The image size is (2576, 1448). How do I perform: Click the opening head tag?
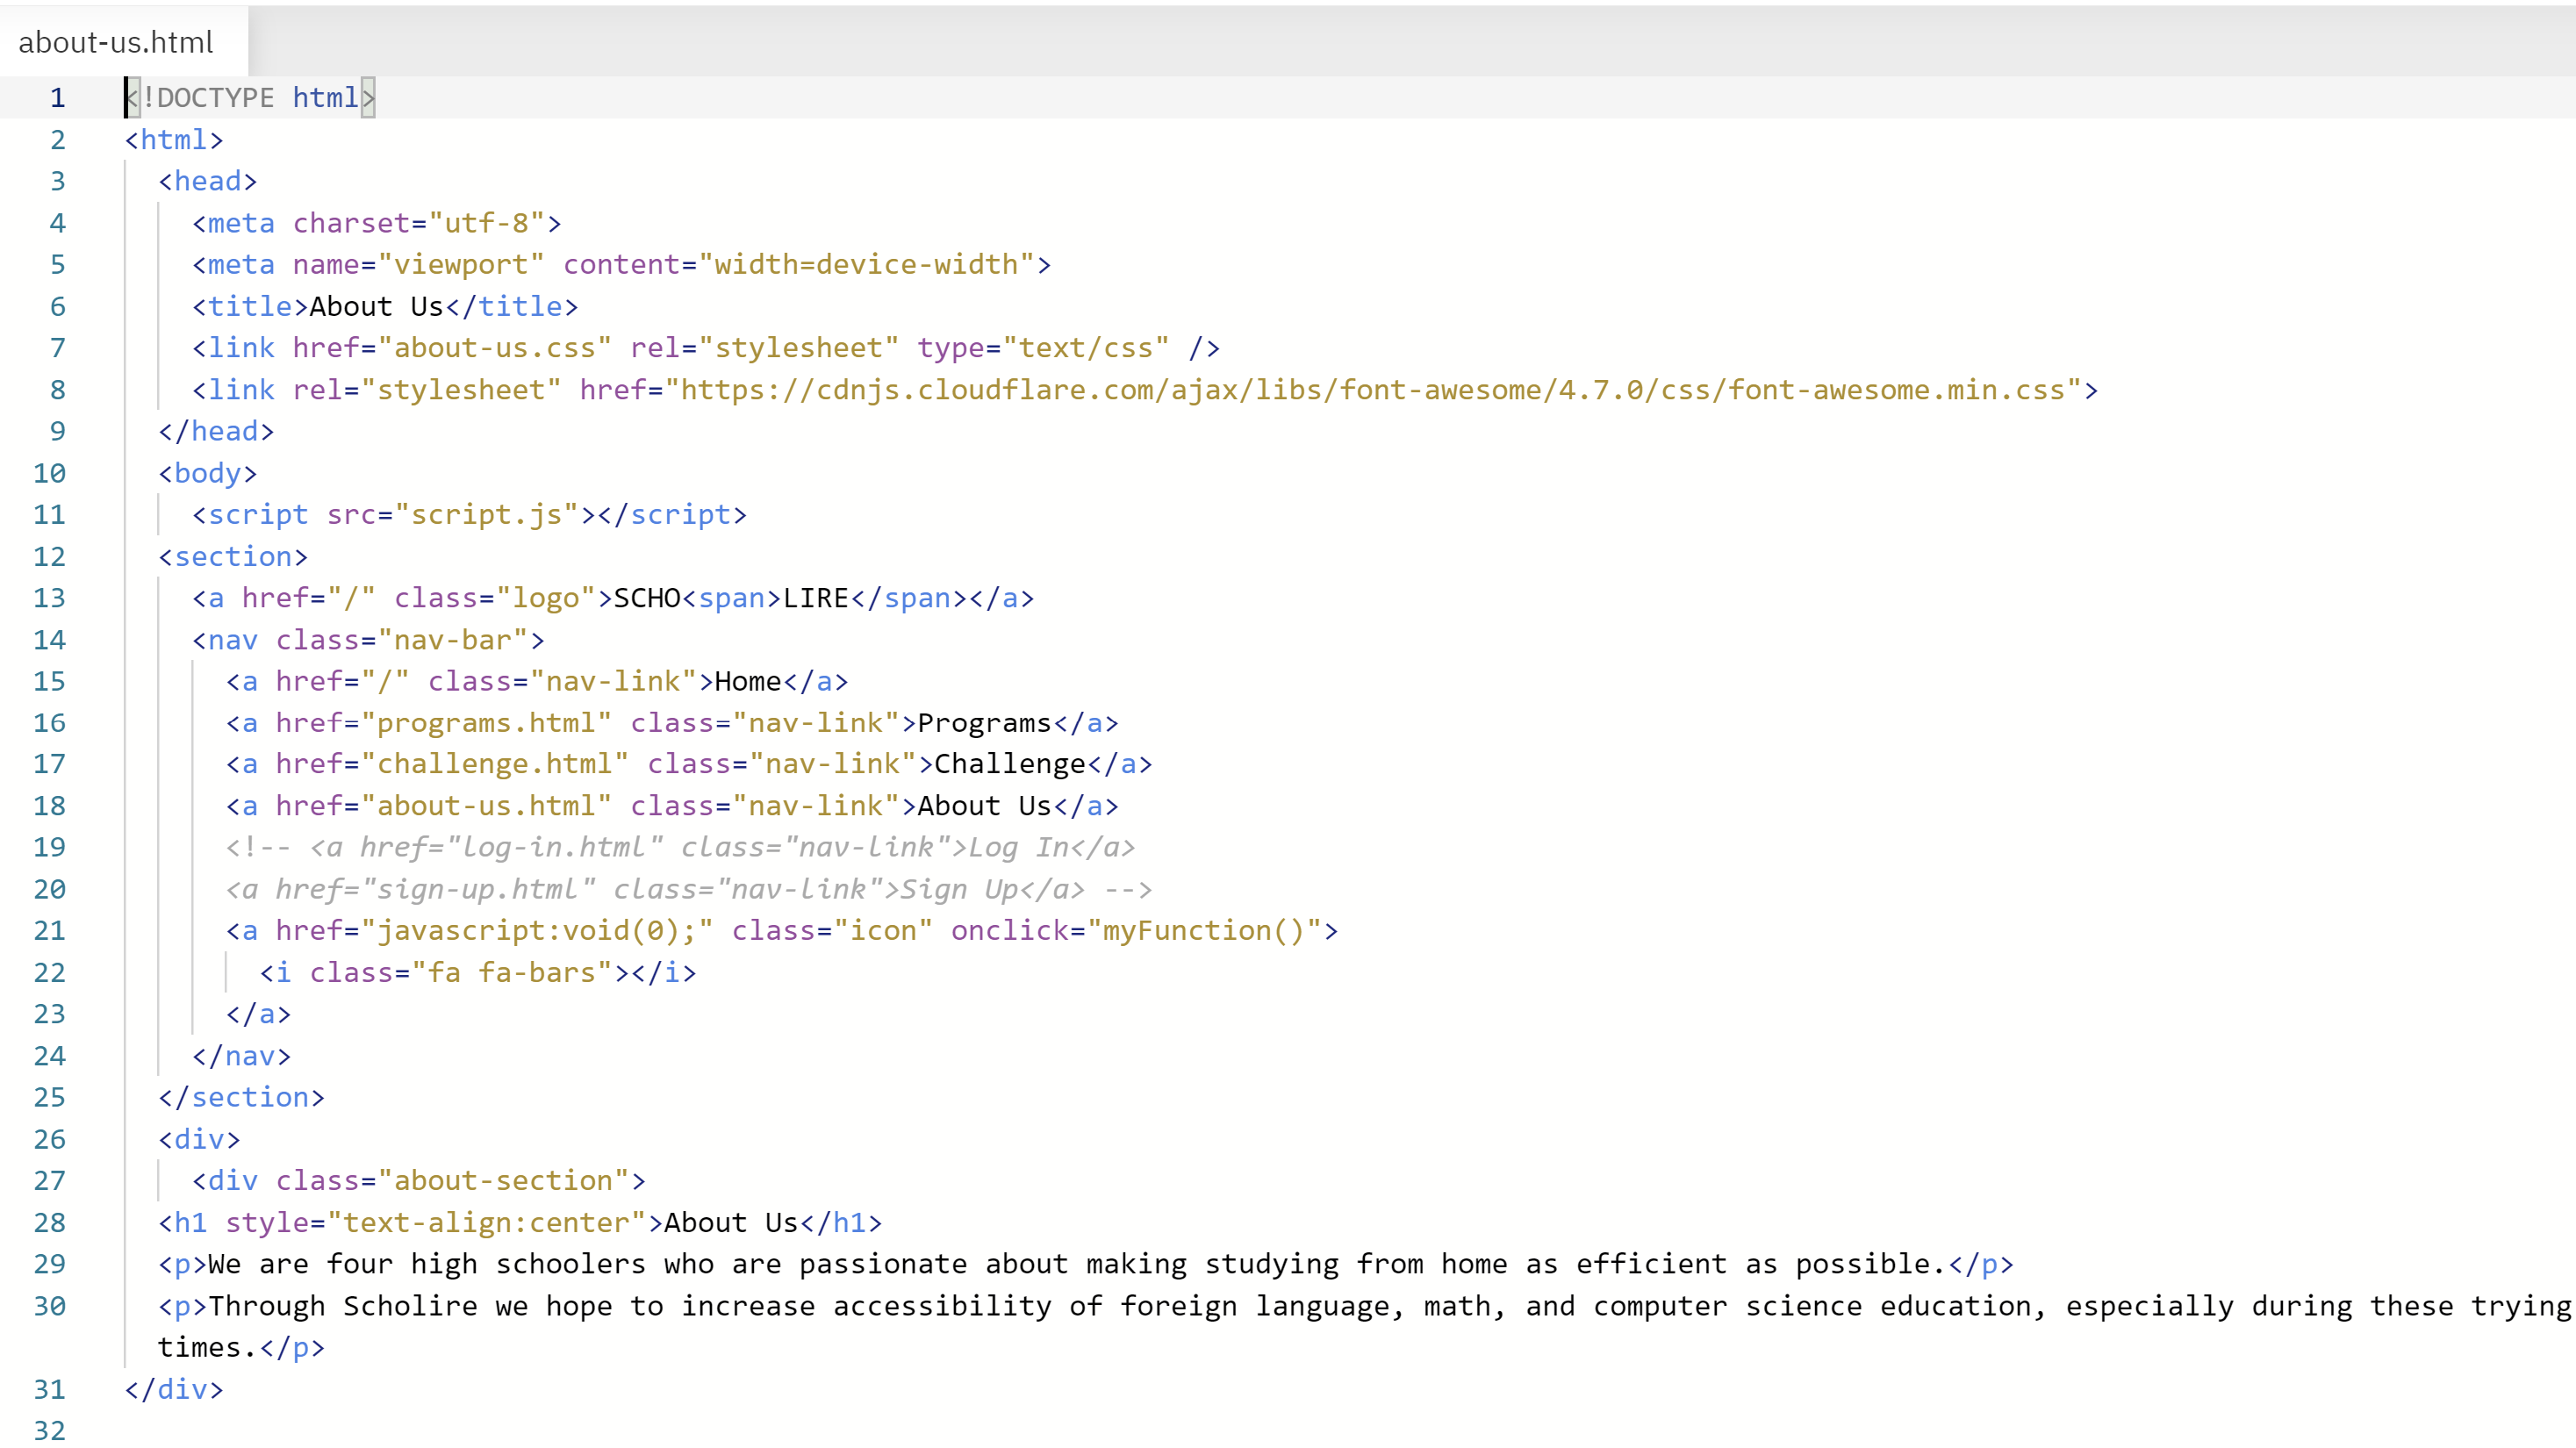[x=207, y=181]
